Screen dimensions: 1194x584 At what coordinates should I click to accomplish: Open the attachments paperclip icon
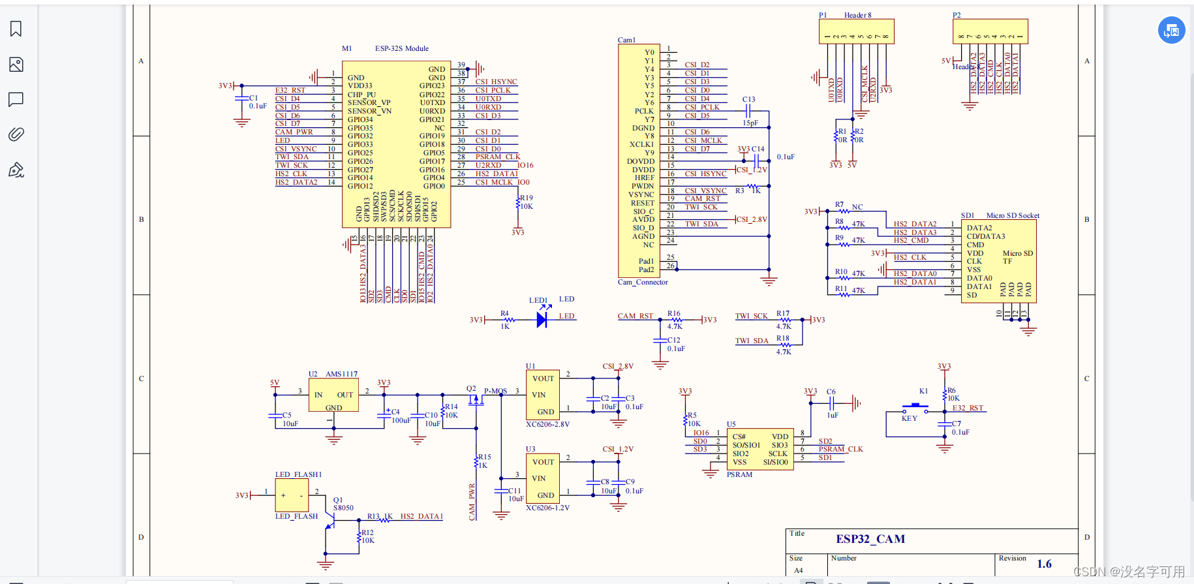[16, 134]
